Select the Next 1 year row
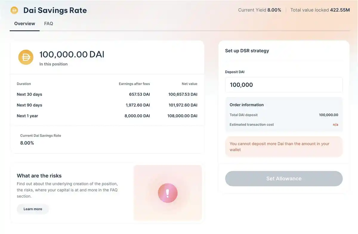The width and height of the screenshot is (358, 234). point(107,116)
